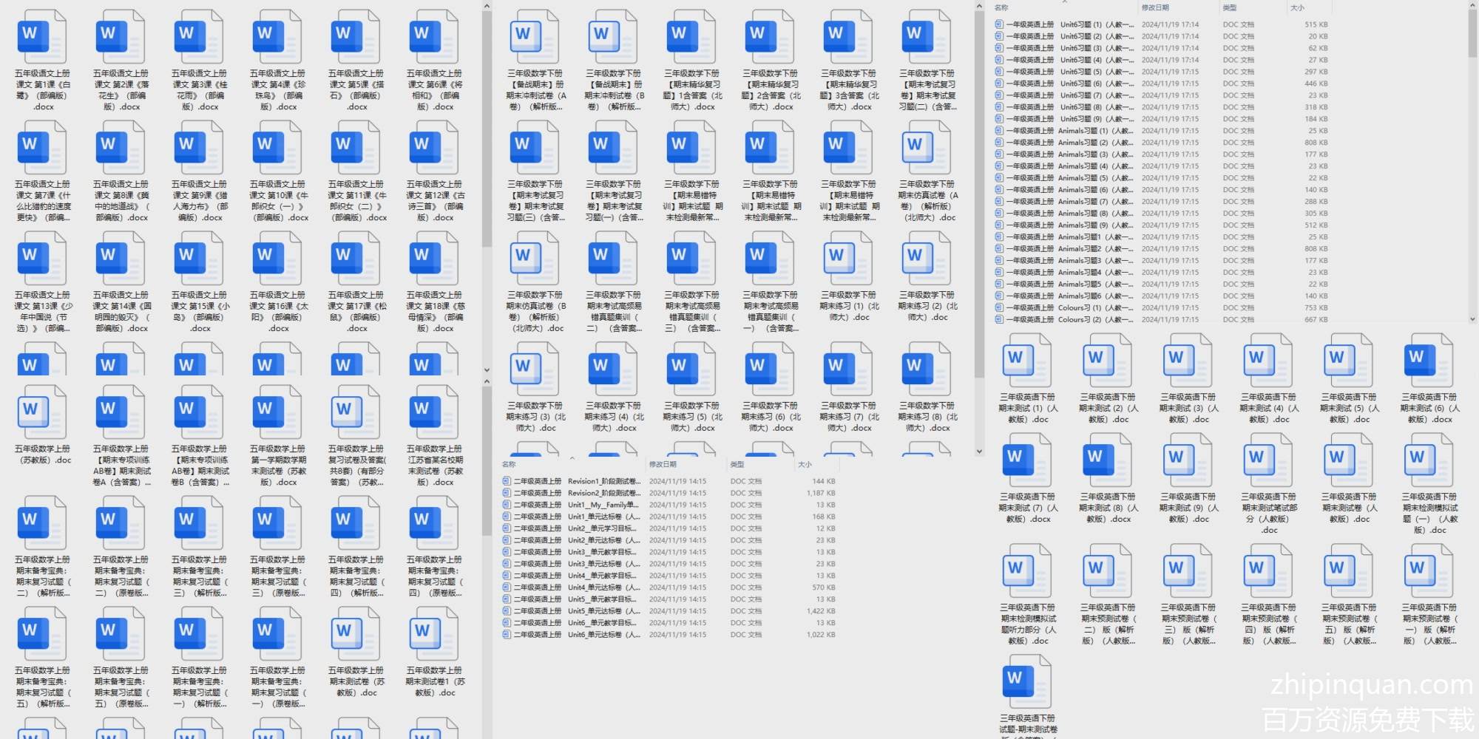Select 三年级英语下册 期末测试 (1) (人教版) file icon

point(1027,361)
